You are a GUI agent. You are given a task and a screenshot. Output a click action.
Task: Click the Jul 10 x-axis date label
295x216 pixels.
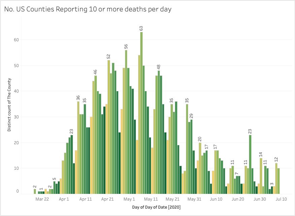click(x=282, y=199)
